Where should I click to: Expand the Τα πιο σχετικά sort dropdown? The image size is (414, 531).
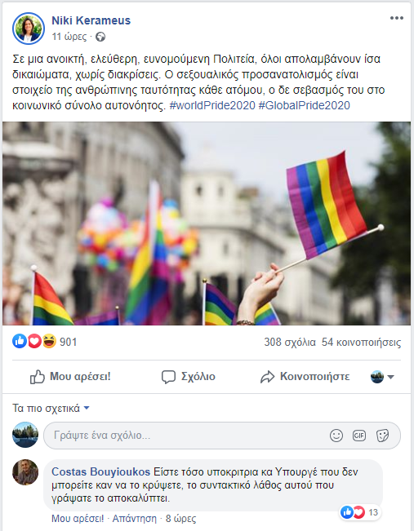51,408
